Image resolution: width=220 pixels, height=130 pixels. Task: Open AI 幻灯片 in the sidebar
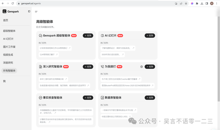pos(8,39)
